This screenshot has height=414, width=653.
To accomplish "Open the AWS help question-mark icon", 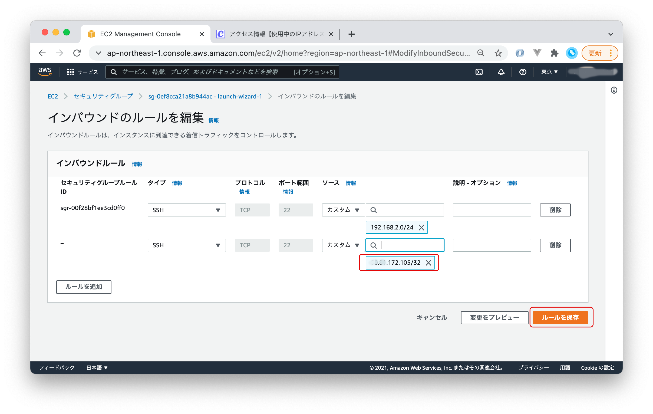I will 523,72.
